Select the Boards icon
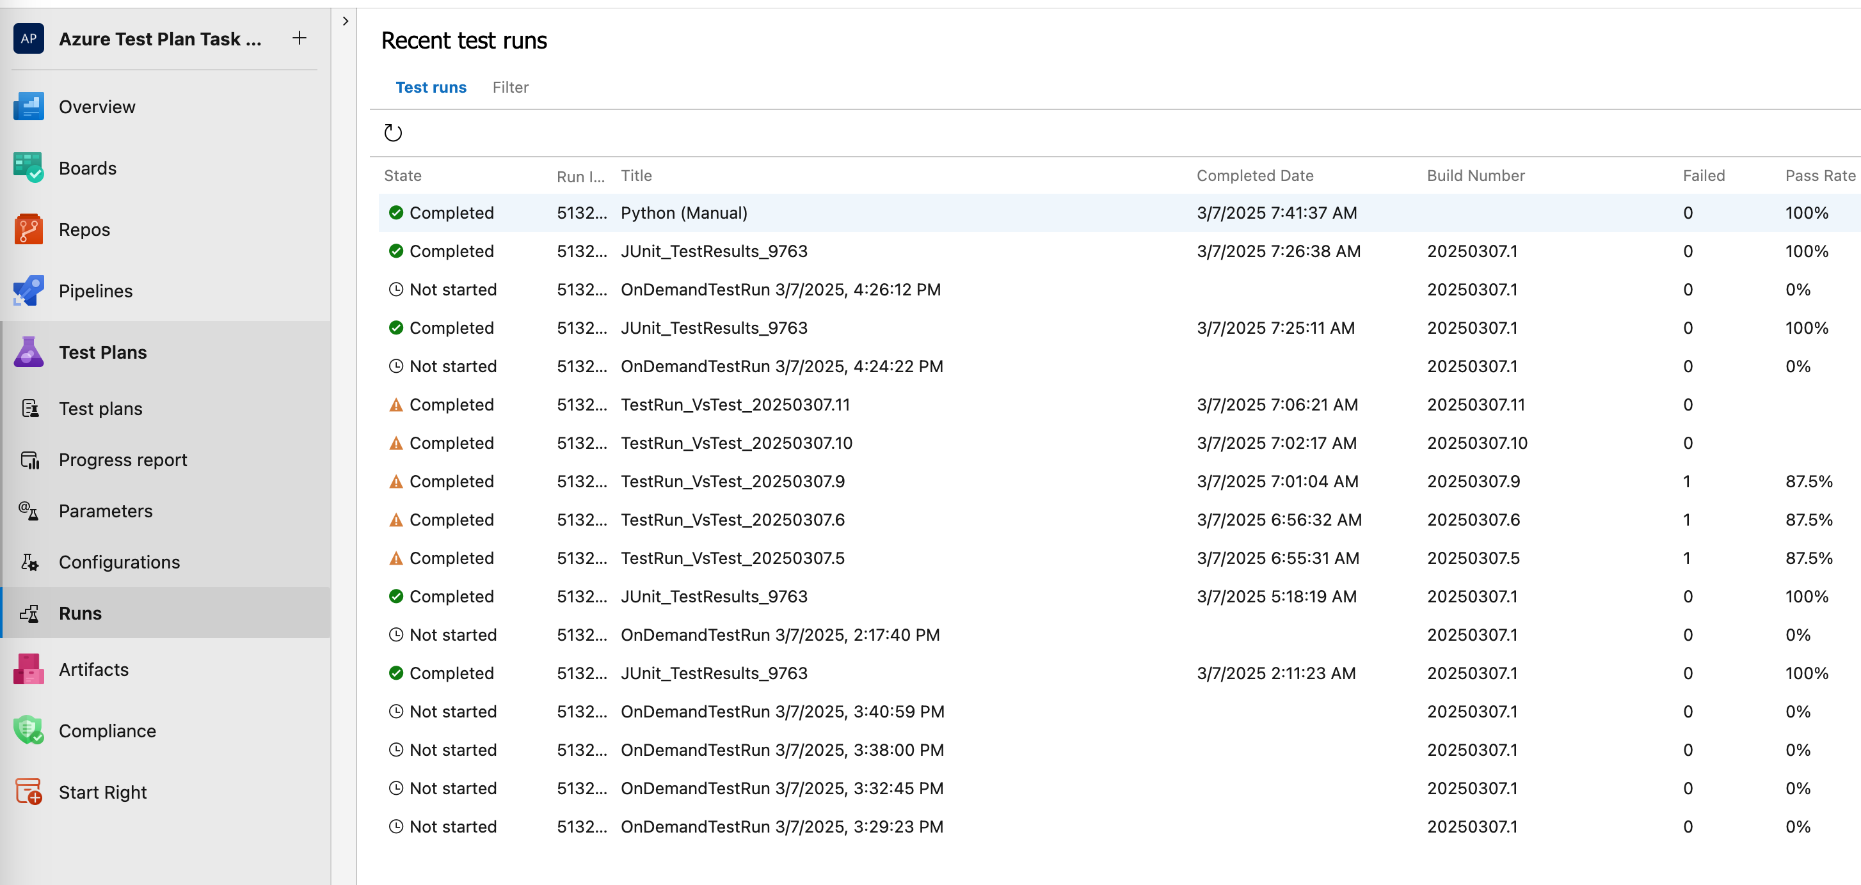 (x=28, y=168)
